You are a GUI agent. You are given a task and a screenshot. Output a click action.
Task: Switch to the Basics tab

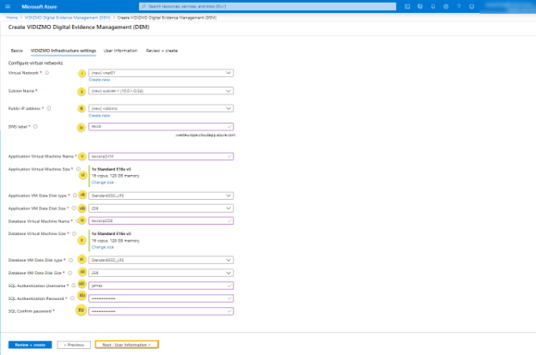point(16,51)
